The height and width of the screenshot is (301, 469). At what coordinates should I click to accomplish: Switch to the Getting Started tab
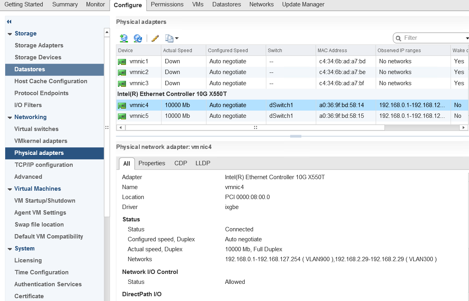click(24, 4)
